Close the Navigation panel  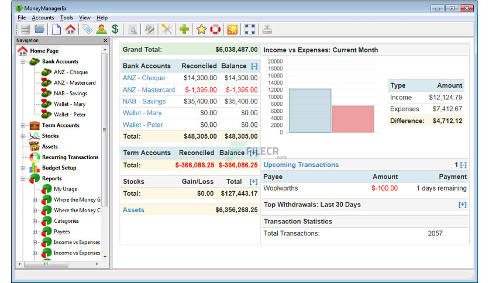(105, 40)
